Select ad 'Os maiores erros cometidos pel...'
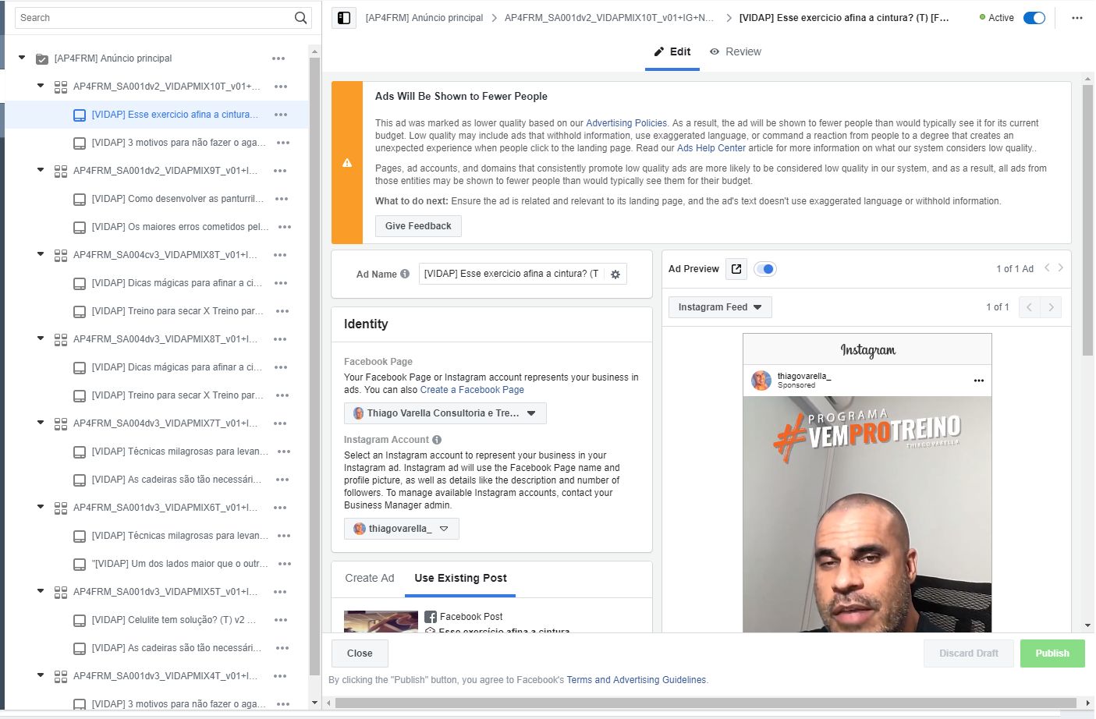 (179, 227)
